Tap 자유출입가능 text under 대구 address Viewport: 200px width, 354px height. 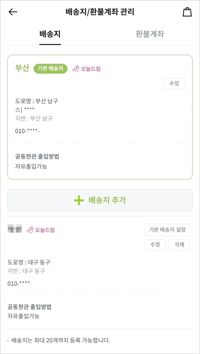coord(23,316)
